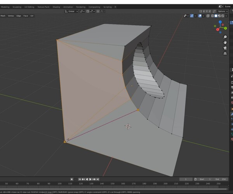Viewport: 233px width, 194px height.
Task: Select solid viewport shading
Action: [216, 16]
